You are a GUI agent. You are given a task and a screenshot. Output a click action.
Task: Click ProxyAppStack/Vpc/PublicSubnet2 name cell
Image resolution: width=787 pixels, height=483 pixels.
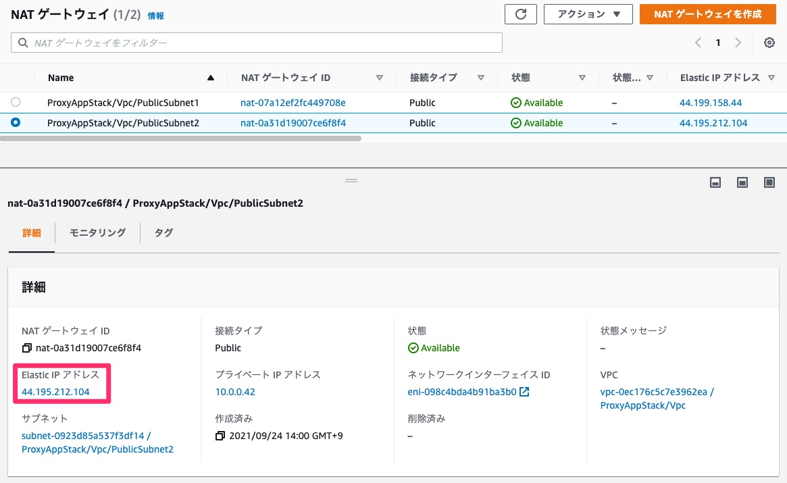click(123, 123)
